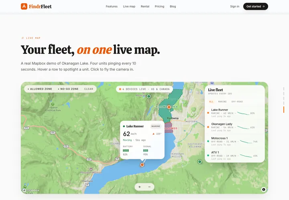Add a No-Go Zone on the map
Screen dimensions: 289x200
tap(68, 89)
